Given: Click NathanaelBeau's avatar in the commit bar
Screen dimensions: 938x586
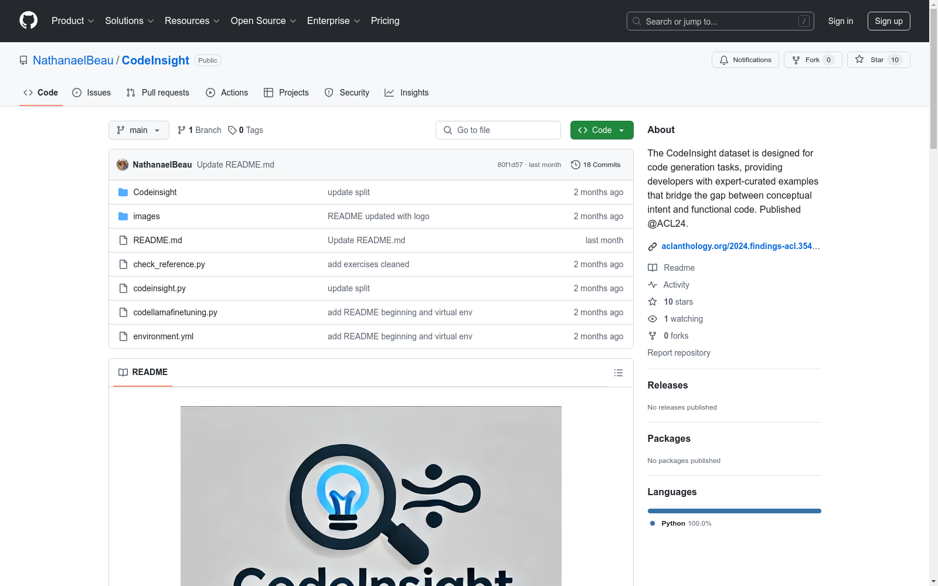Looking at the screenshot, I should pos(123,165).
